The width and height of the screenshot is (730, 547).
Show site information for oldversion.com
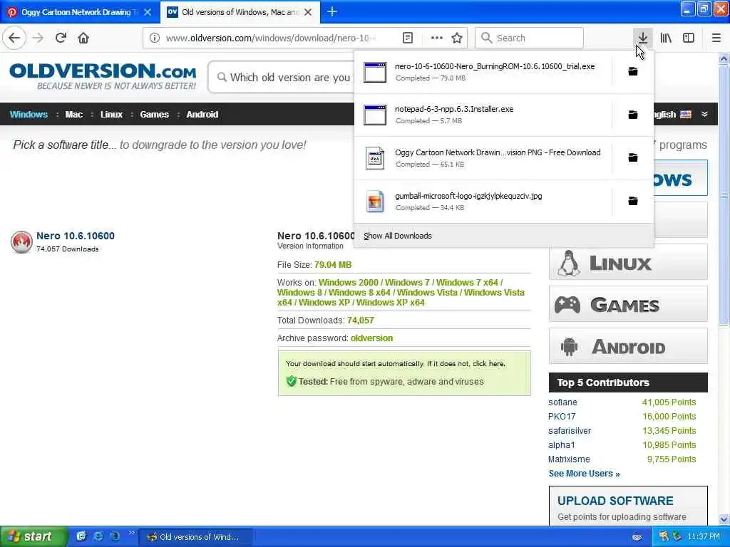pos(154,38)
